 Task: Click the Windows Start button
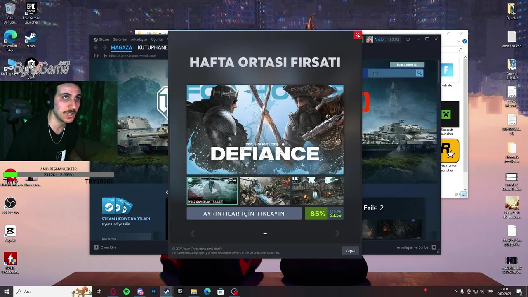click(7, 292)
